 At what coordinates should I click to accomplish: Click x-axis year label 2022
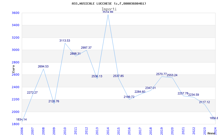tap(194, 131)
